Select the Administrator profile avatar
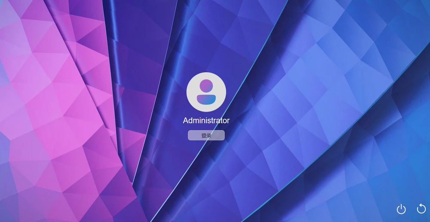The image size is (430, 222). (x=206, y=92)
